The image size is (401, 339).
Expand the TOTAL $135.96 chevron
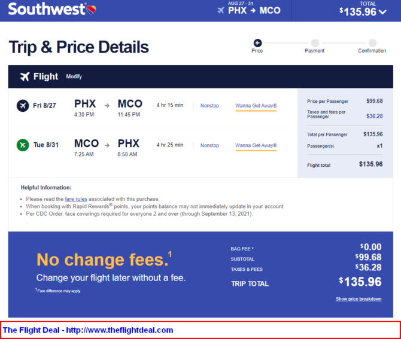click(382, 12)
